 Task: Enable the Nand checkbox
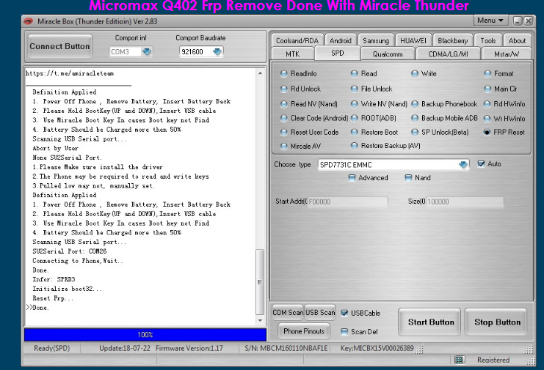[408, 178]
